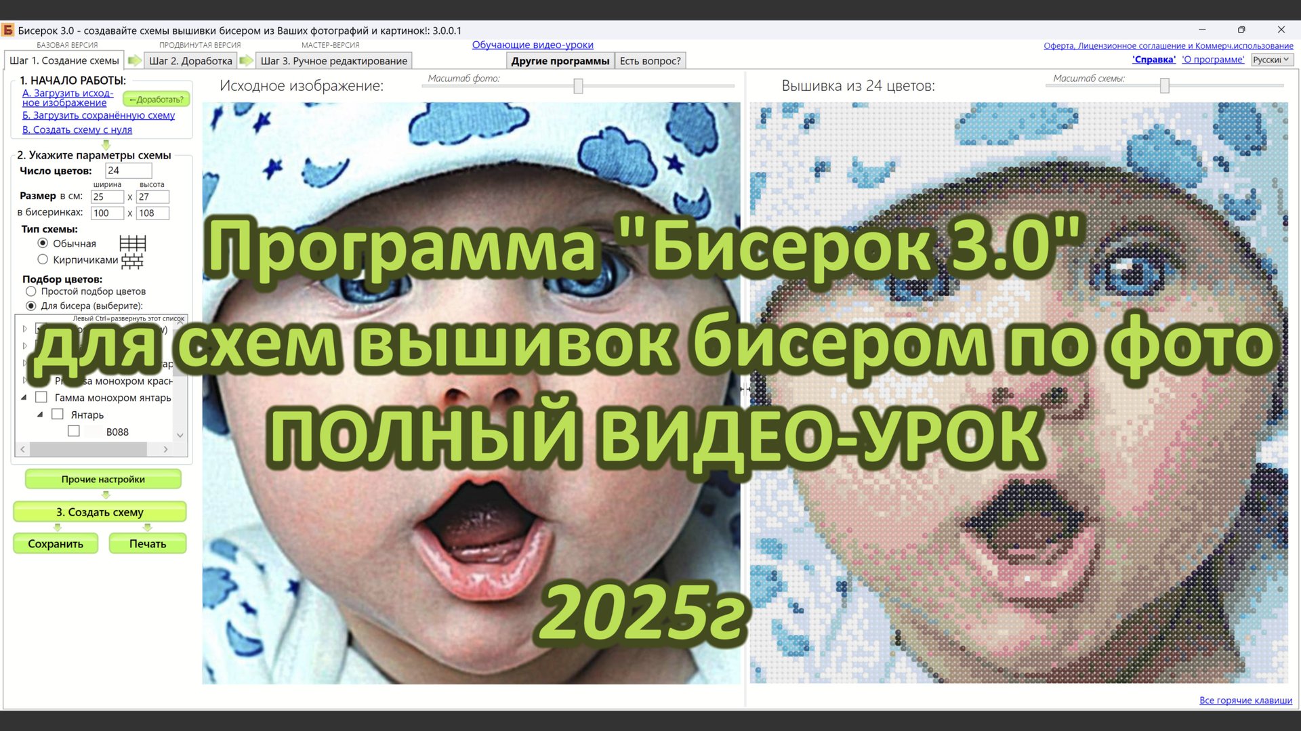
Task: Open Прочие настройки button
Action: (x=103, y=479)
